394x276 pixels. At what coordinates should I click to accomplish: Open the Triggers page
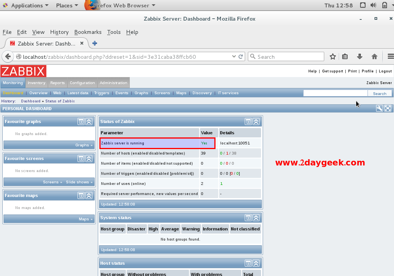tap(101, 93)
